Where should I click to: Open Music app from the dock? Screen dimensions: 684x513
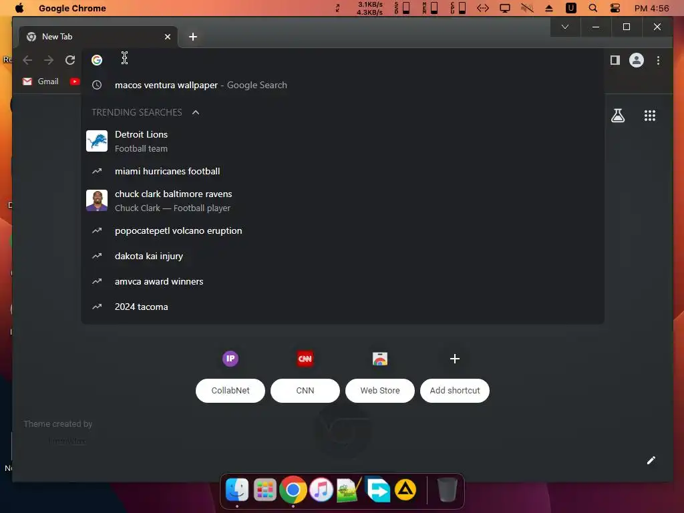pyautogui.click(x=321, y=490)
